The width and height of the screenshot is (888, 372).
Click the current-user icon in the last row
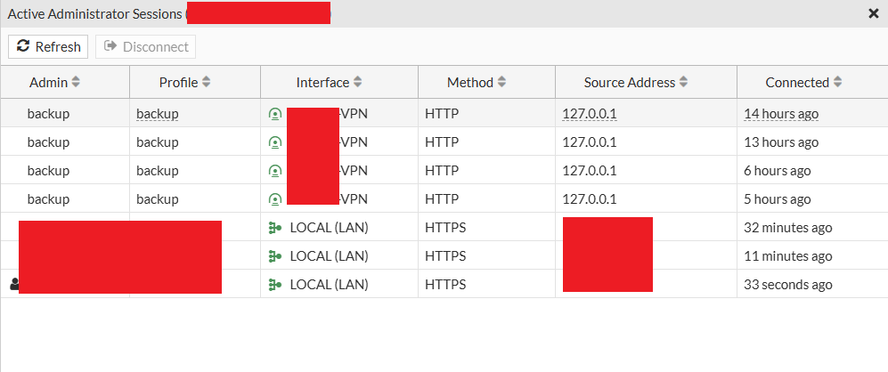(13, 285)
